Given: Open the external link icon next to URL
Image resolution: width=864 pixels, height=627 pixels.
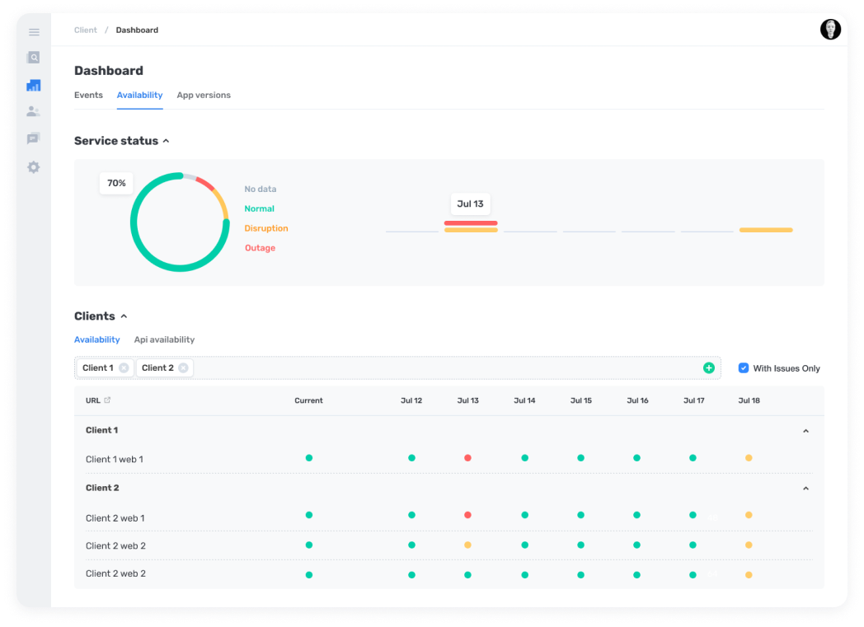Looking at the screenshot, I should click(108, 400).
